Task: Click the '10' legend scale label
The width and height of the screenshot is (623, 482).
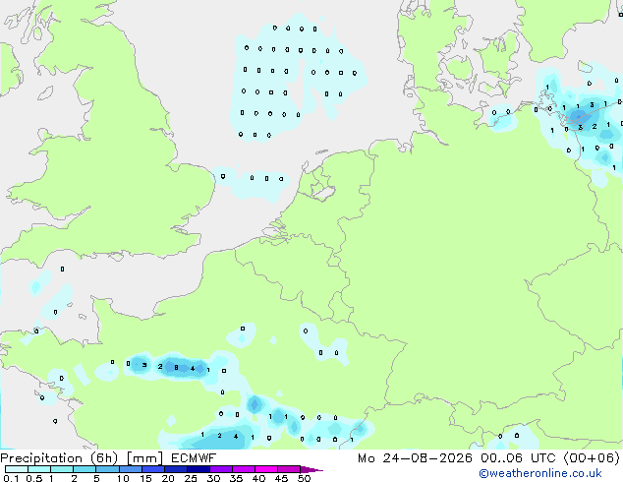Action: (123, 478)
